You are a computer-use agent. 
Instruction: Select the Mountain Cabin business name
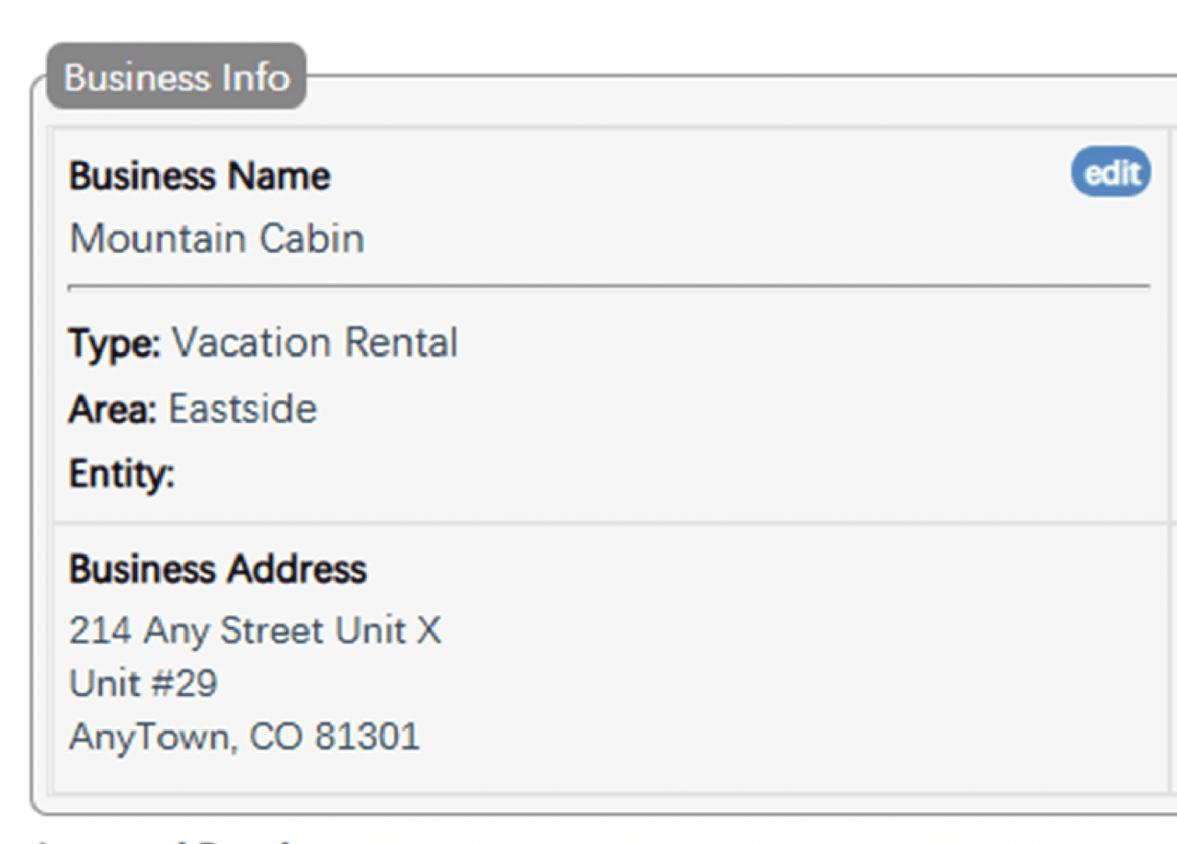[217, 239]
